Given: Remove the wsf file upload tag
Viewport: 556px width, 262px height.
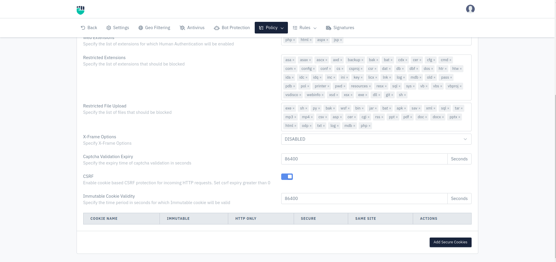Looking at the screenshot, I should (x=349, y=108).
